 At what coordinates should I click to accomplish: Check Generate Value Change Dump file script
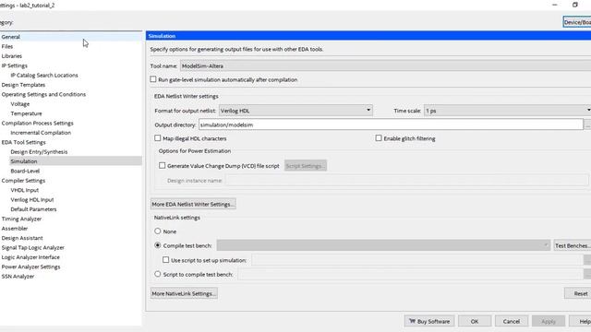click(163, 165)
